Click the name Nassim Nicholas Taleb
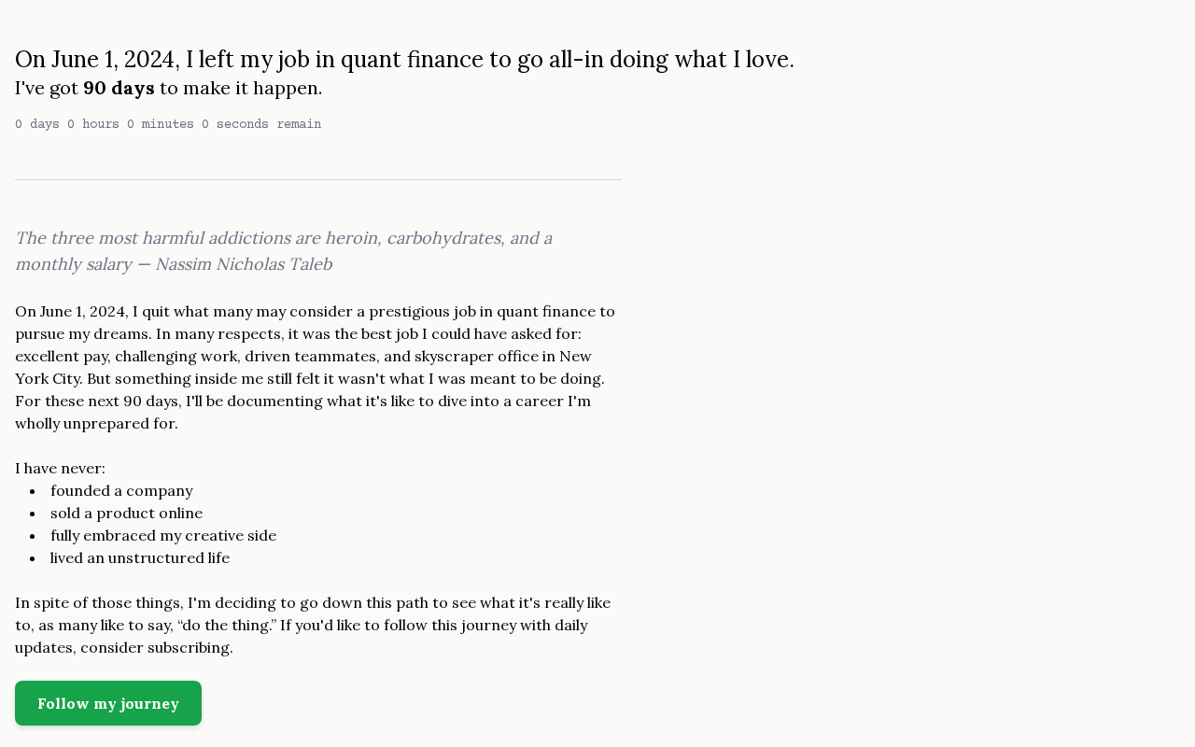1195x747 pixels. (x=244, y=264)
